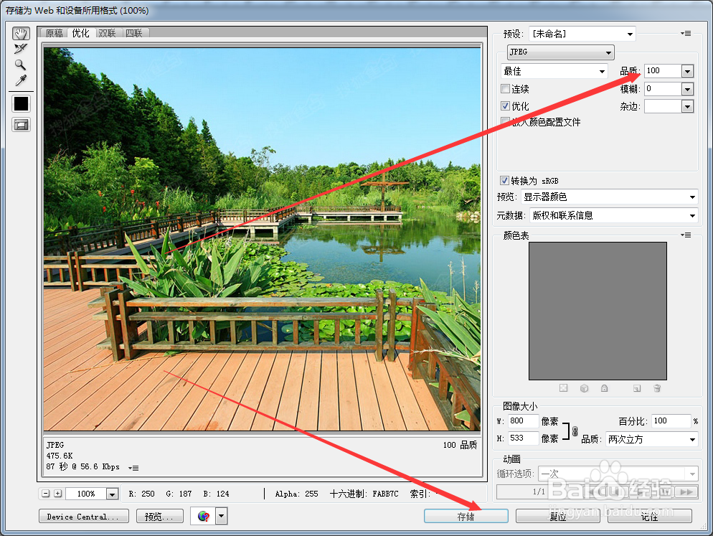Select the Zoom magnifier tool
This screenshot has height=536, width=713.
tap(21, 65)
